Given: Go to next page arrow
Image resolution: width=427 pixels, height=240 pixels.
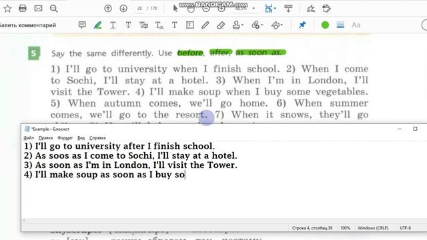Looking at the screenshot, I should click(123, 9).
